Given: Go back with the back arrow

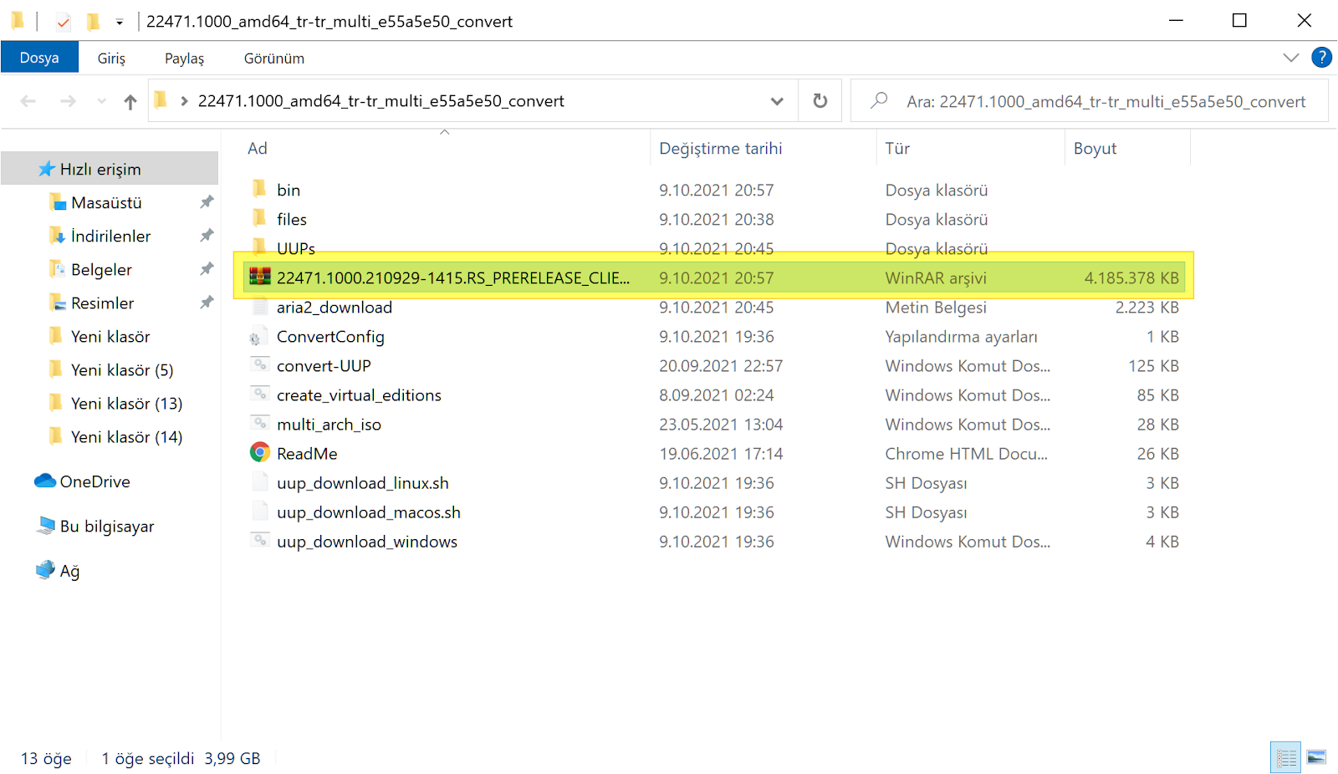Looking at the screenshot, I should click(x=28, y=101).
